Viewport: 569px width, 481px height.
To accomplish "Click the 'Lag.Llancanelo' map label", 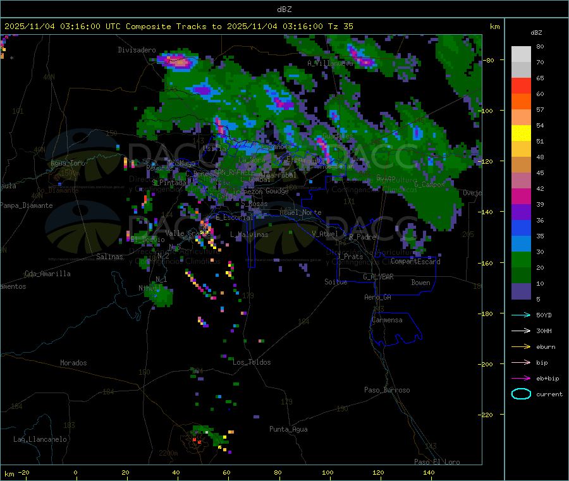I will [40, 439].
